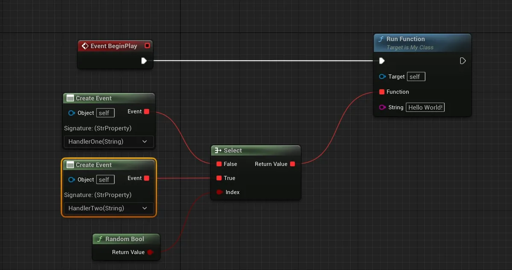
Task: Click Object pin on HandlerTwo Create Event node
Action: [x=72, y=180]
